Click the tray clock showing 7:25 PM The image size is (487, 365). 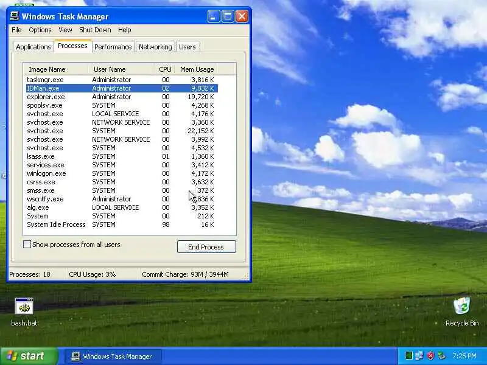tap(464, 356)
